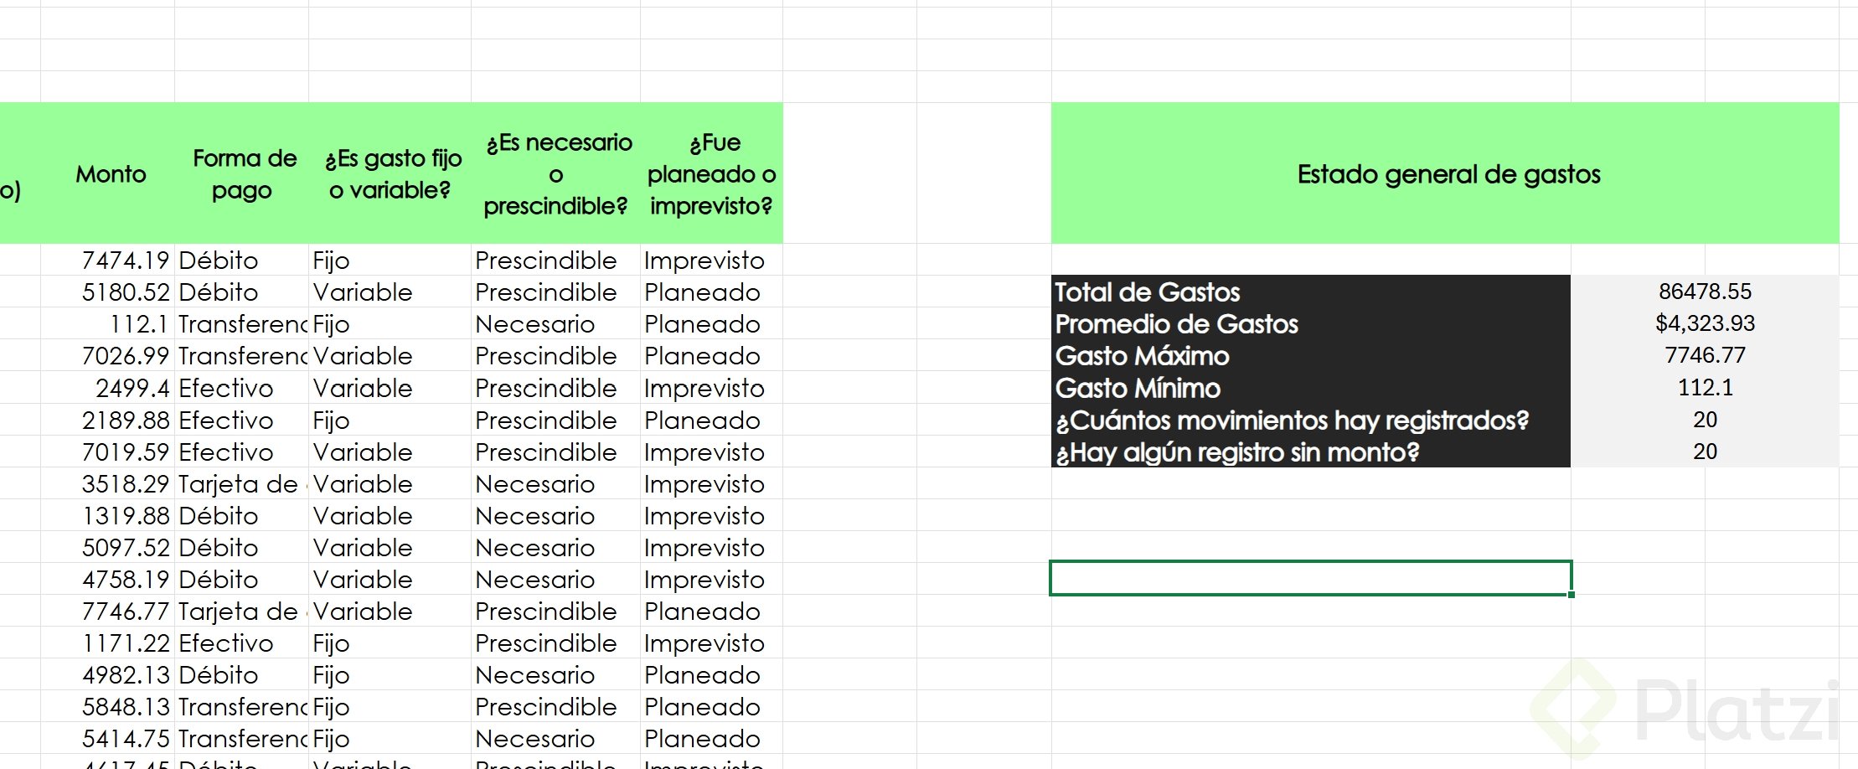
Task: Select the ¿Cuántos movimientos hay registrados? cell
Action: click(x=1310, y=420)
